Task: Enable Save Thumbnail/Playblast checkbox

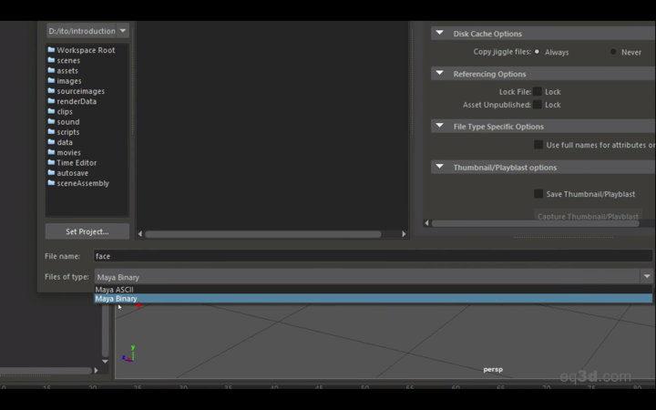Action: 538,194
